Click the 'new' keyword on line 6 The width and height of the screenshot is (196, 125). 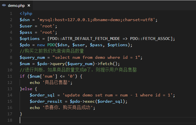coord(41,45)
